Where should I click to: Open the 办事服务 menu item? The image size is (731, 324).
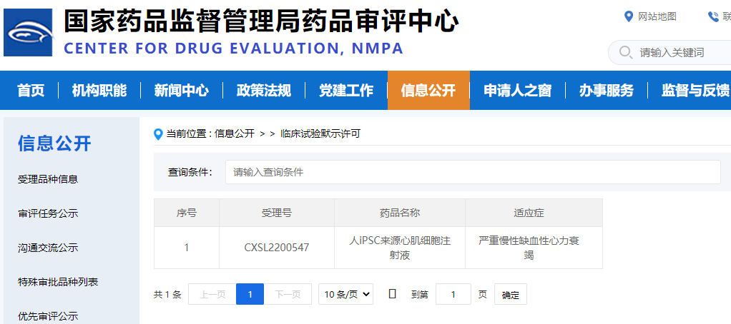tap(607, 90)
